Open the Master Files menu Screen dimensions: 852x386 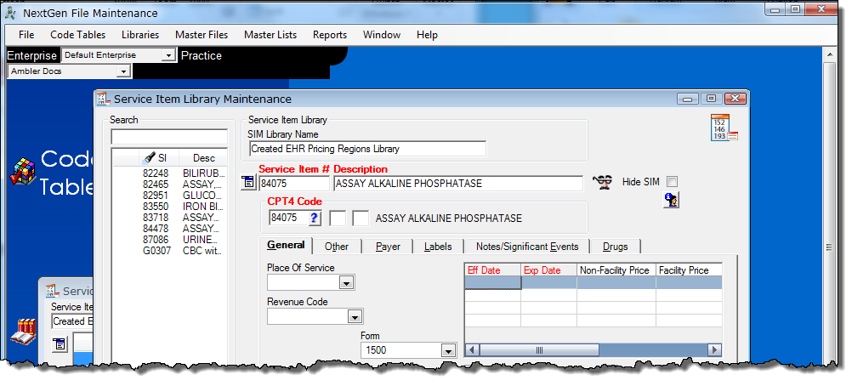coord(202,35)
